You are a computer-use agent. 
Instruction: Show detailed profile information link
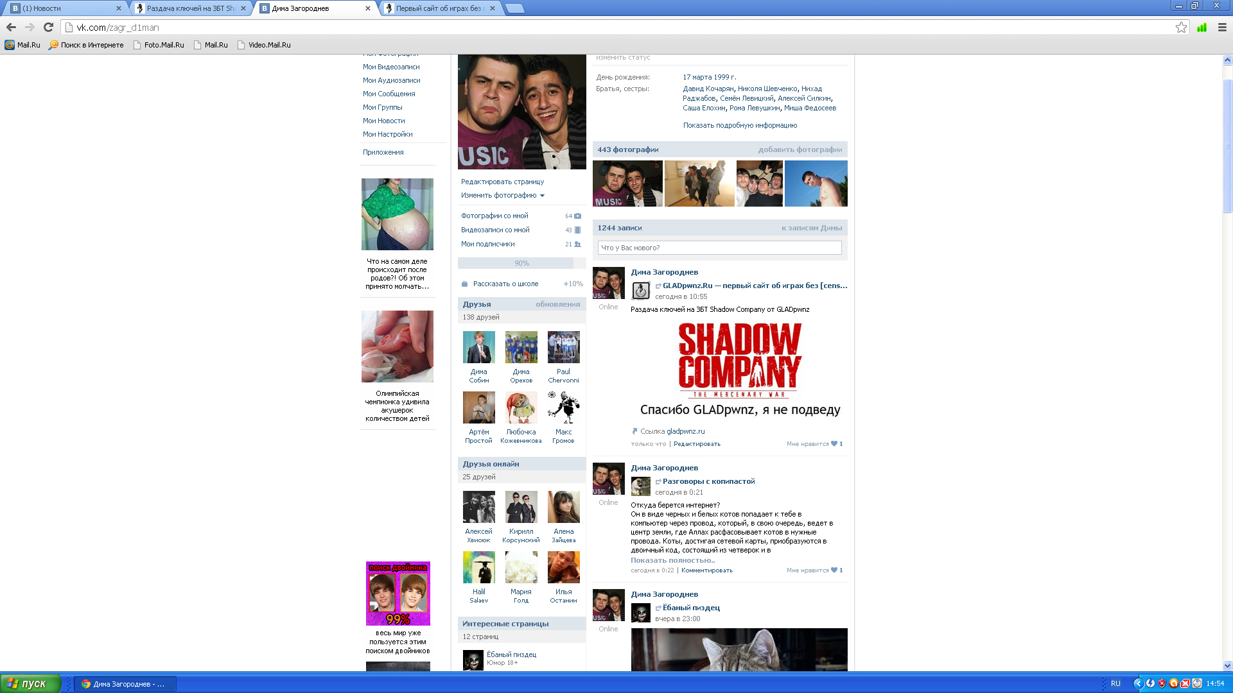[740, 125]
